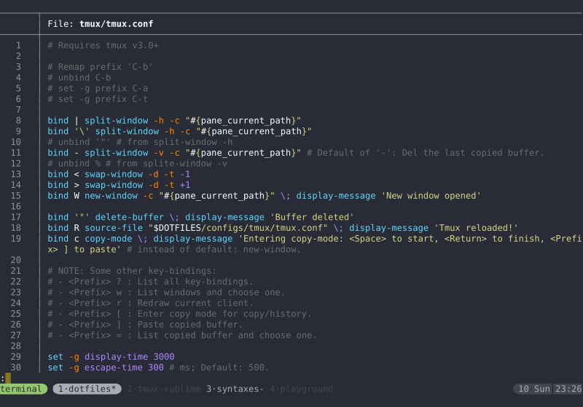This screenshot has height=407, width=583.
Task: Click 'List windows and choose one.' line
Action: point(166,293)
